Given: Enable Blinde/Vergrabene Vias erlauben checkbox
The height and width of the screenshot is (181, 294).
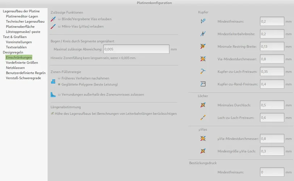Looking at the screenshot, I should point(59,19).
